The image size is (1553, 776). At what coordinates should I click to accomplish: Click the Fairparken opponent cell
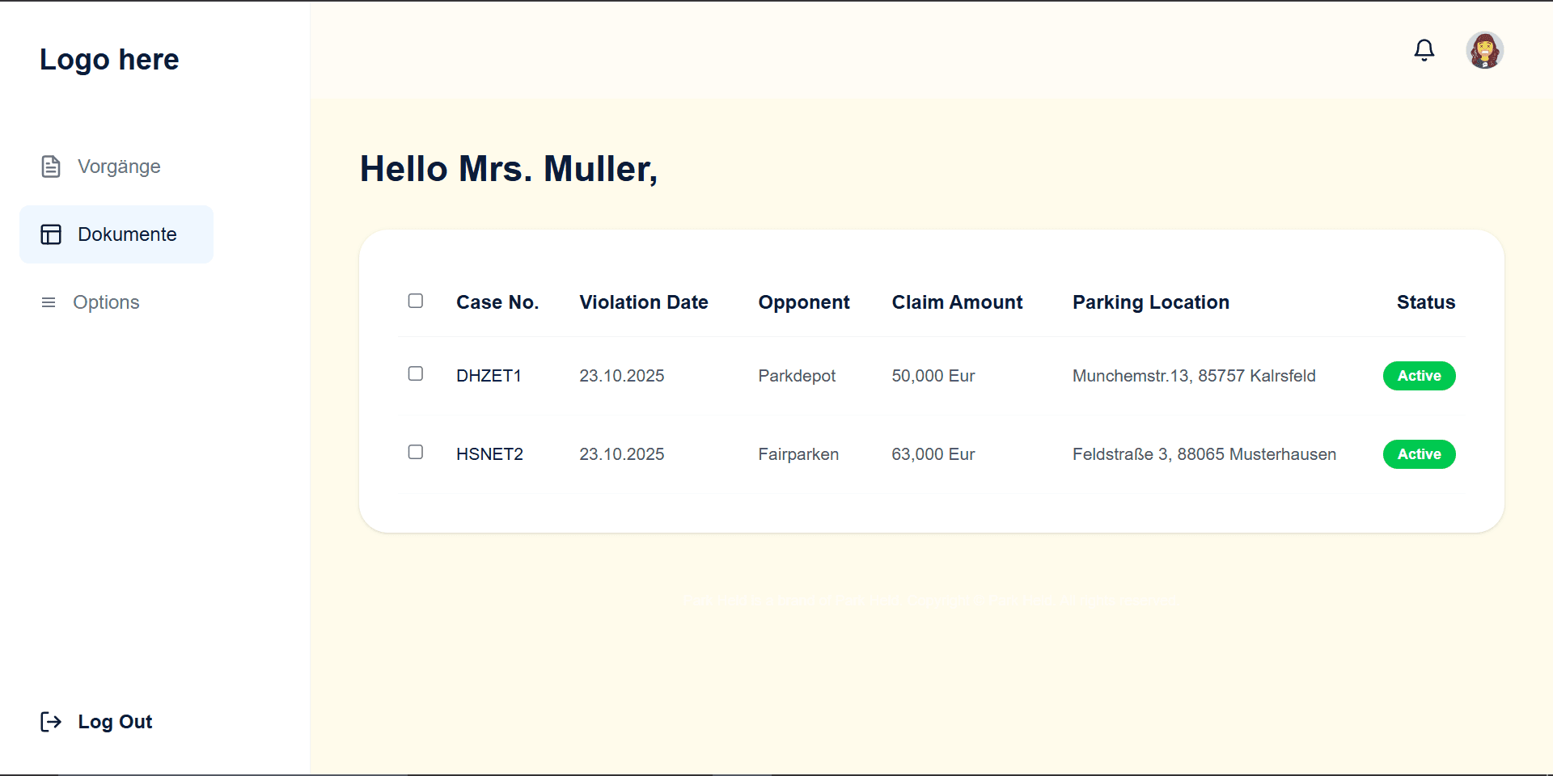pyautogui.click(x=798, y=454)
